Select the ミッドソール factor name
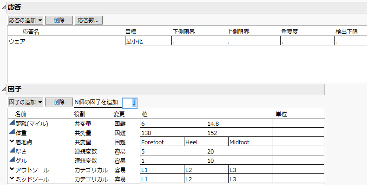Viewport: 367px width, 185px height. [x=33, y=179]
